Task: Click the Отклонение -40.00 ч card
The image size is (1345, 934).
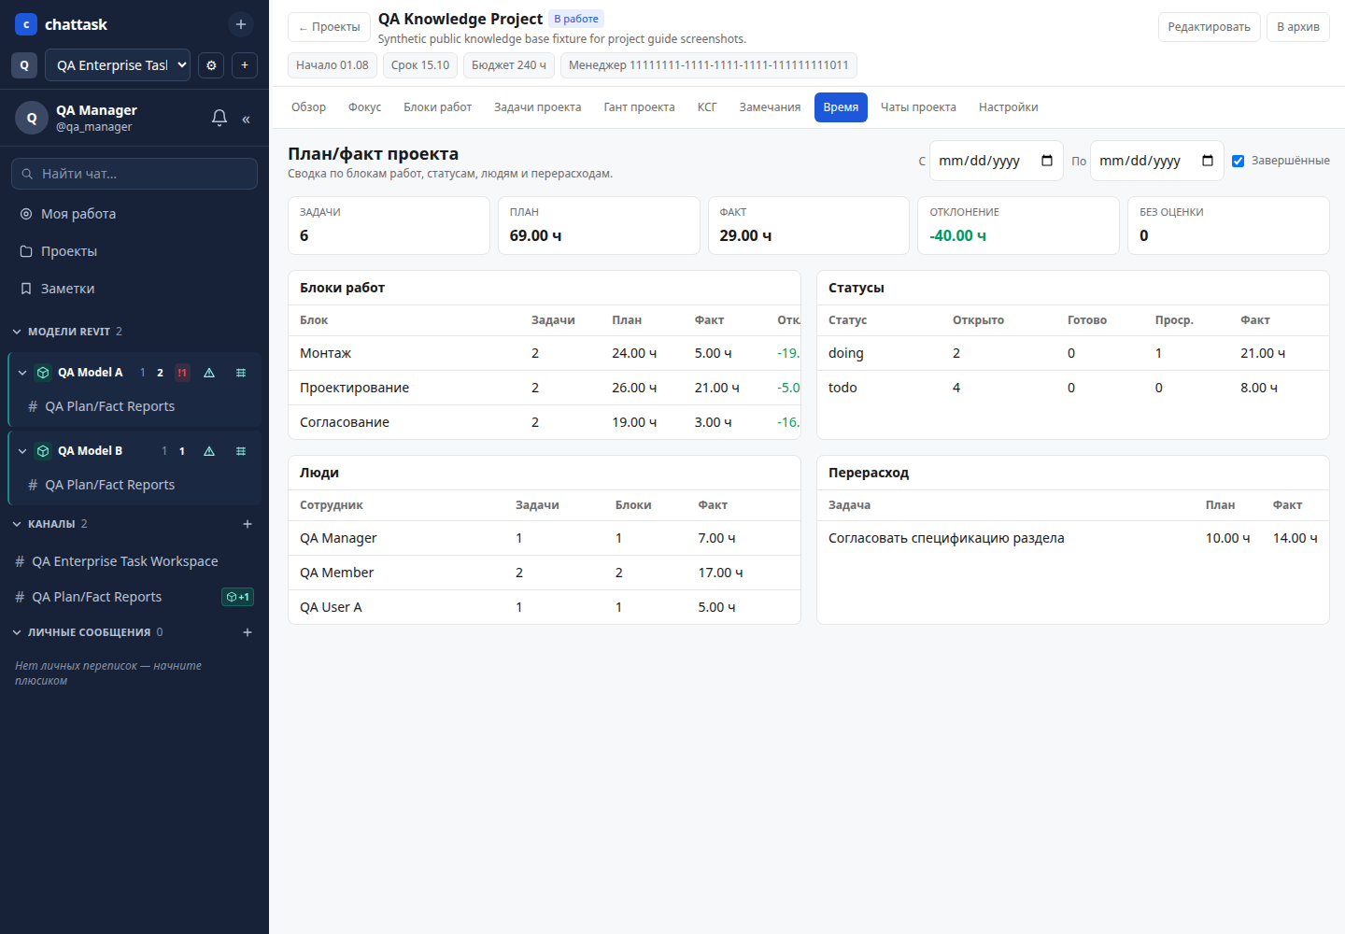Action: click(x=1018, y=225)
